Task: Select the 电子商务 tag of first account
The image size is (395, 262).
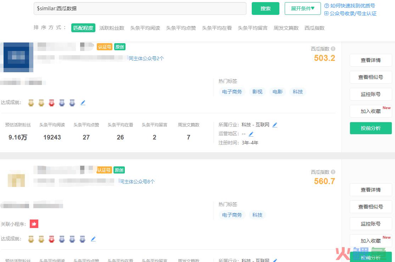Action: click(x=232, y=92)
